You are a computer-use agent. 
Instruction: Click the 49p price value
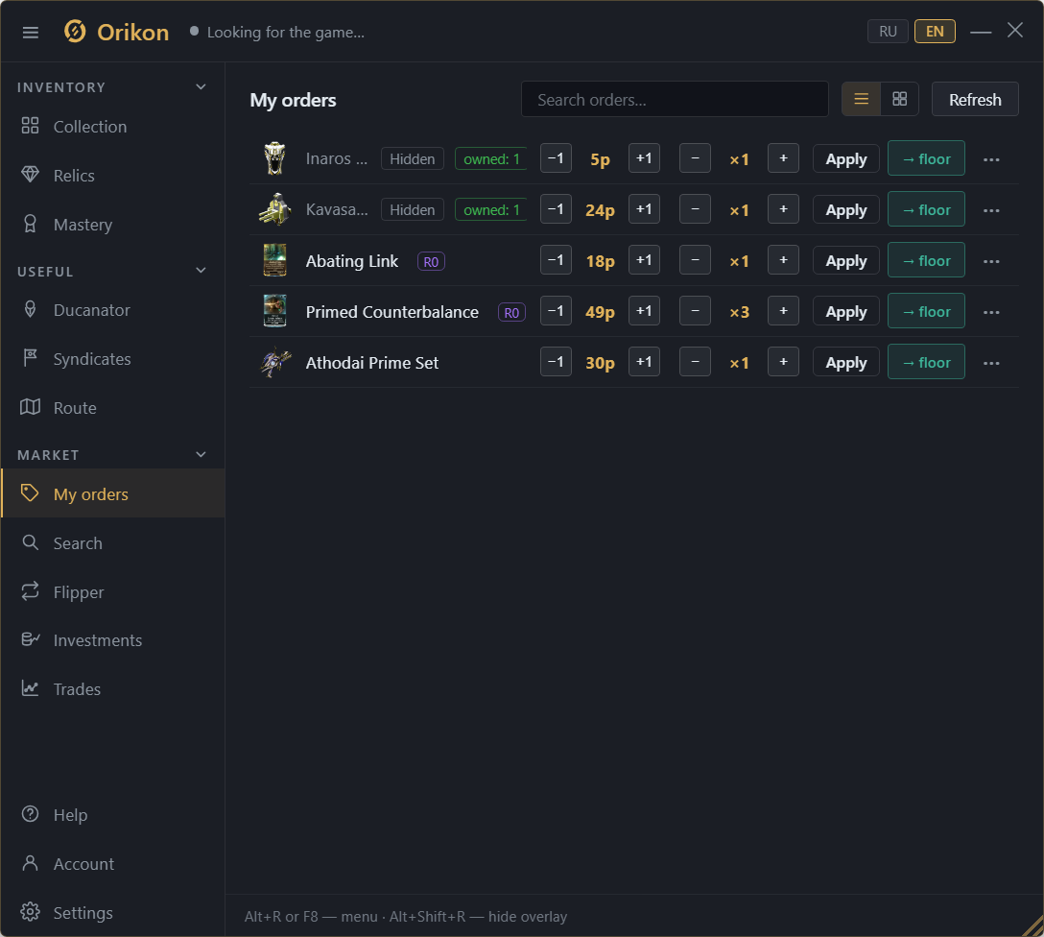600,312
